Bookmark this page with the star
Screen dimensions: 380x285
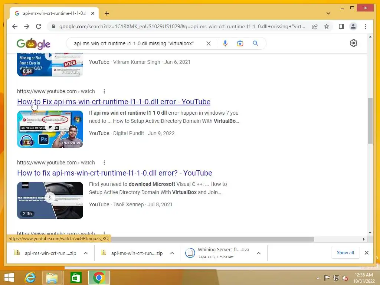(x=327, y=26)
